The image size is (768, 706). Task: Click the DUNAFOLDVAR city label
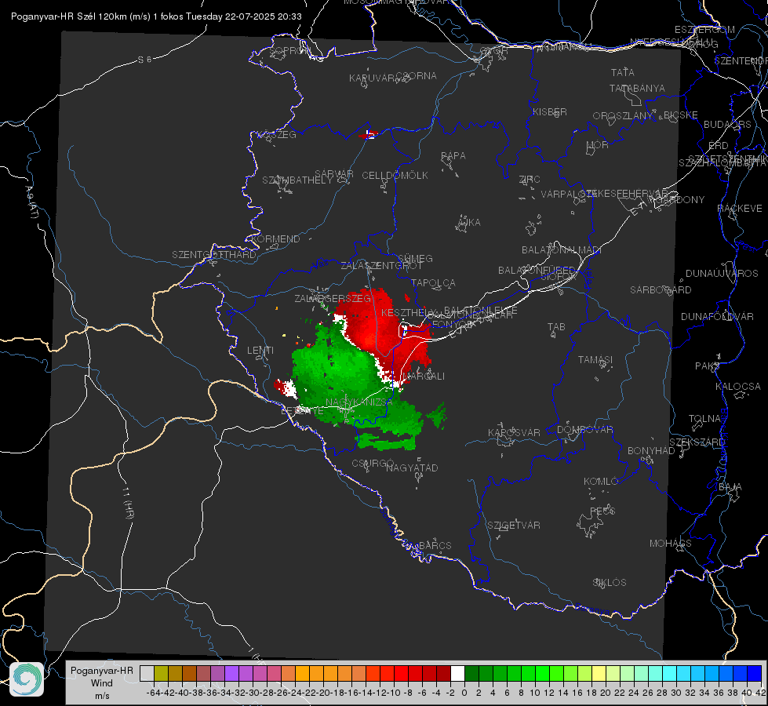coord(717,316)
